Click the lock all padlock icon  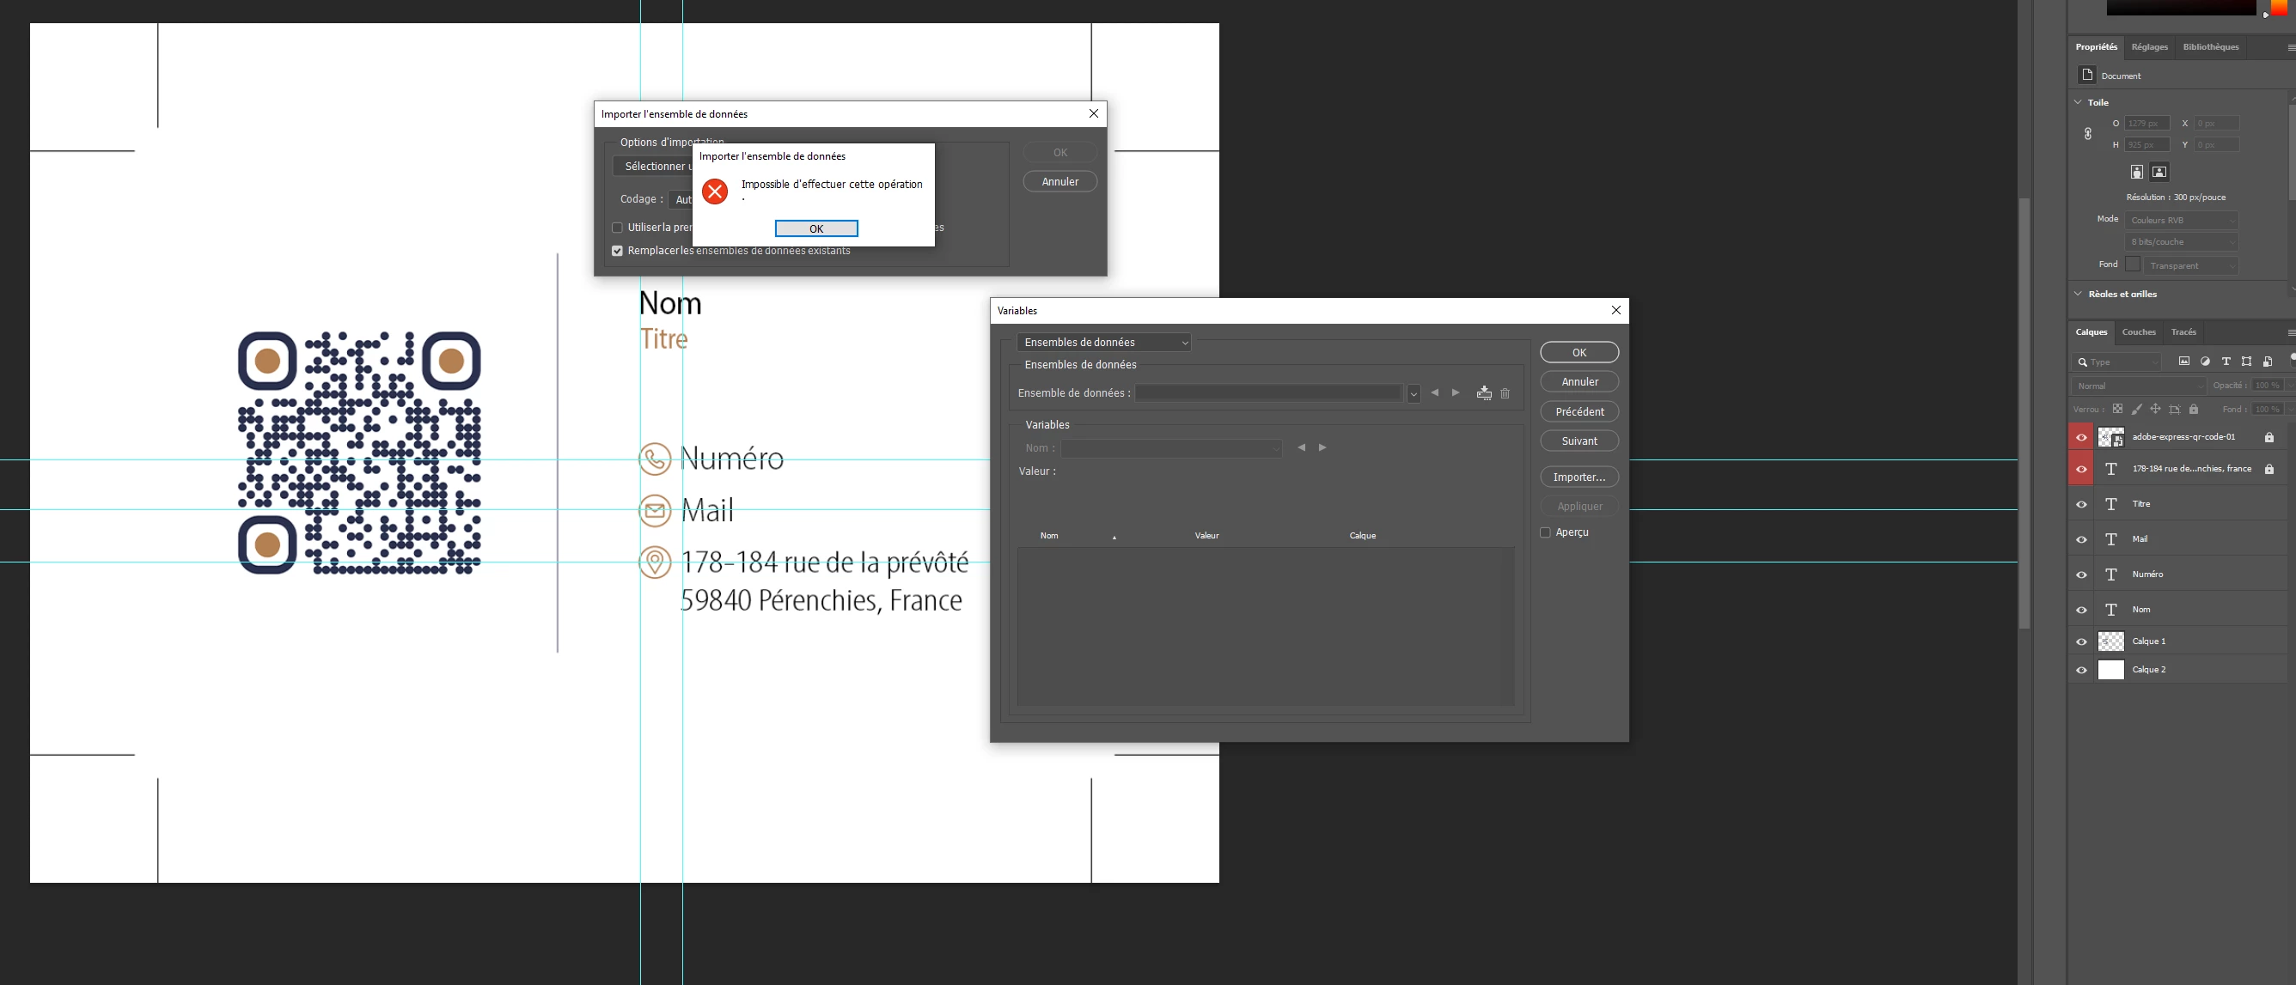(2194, 410)
